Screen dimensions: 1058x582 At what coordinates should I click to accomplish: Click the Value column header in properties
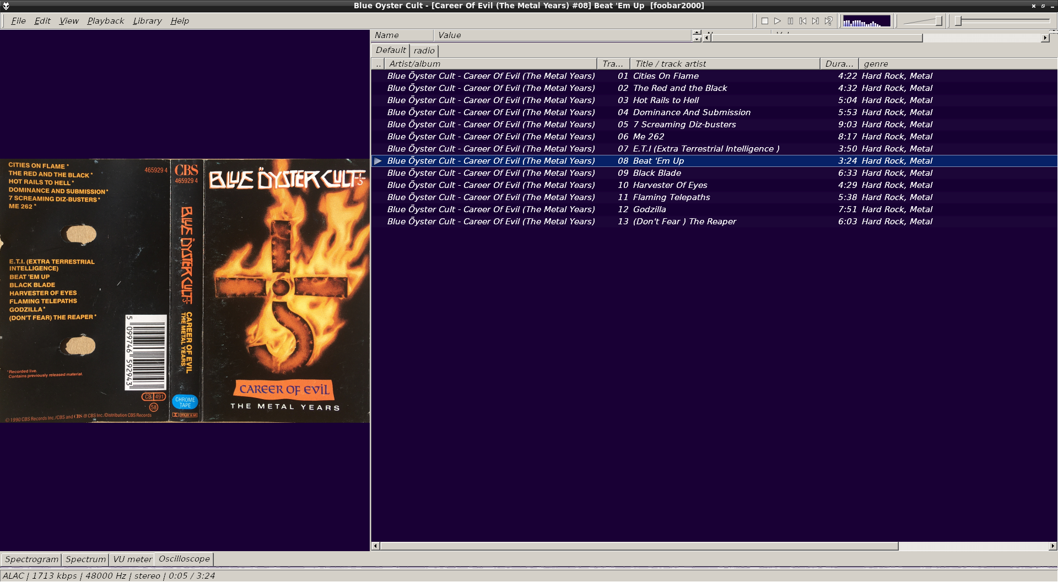point(563,35)
